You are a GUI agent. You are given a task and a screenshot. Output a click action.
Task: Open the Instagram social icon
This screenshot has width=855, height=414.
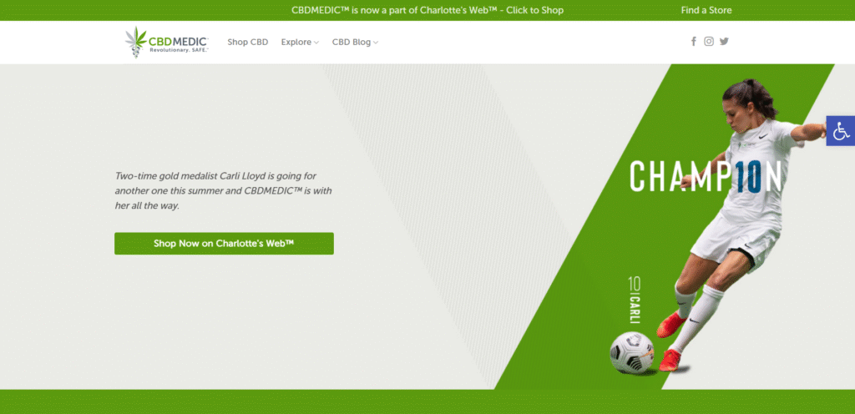click(x=709, y=42)
